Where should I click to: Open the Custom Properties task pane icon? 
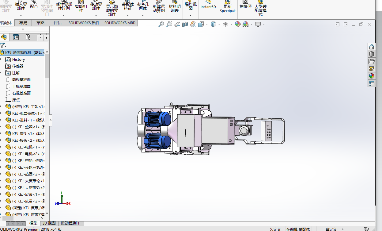coord(372,83)
